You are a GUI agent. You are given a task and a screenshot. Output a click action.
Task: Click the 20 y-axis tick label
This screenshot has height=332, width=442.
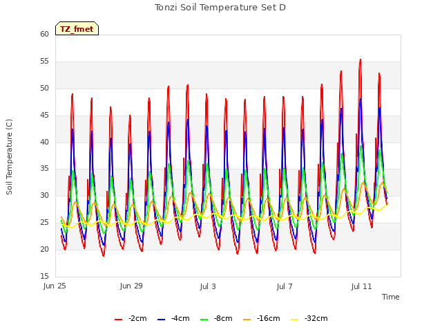(x=44, y=249)
